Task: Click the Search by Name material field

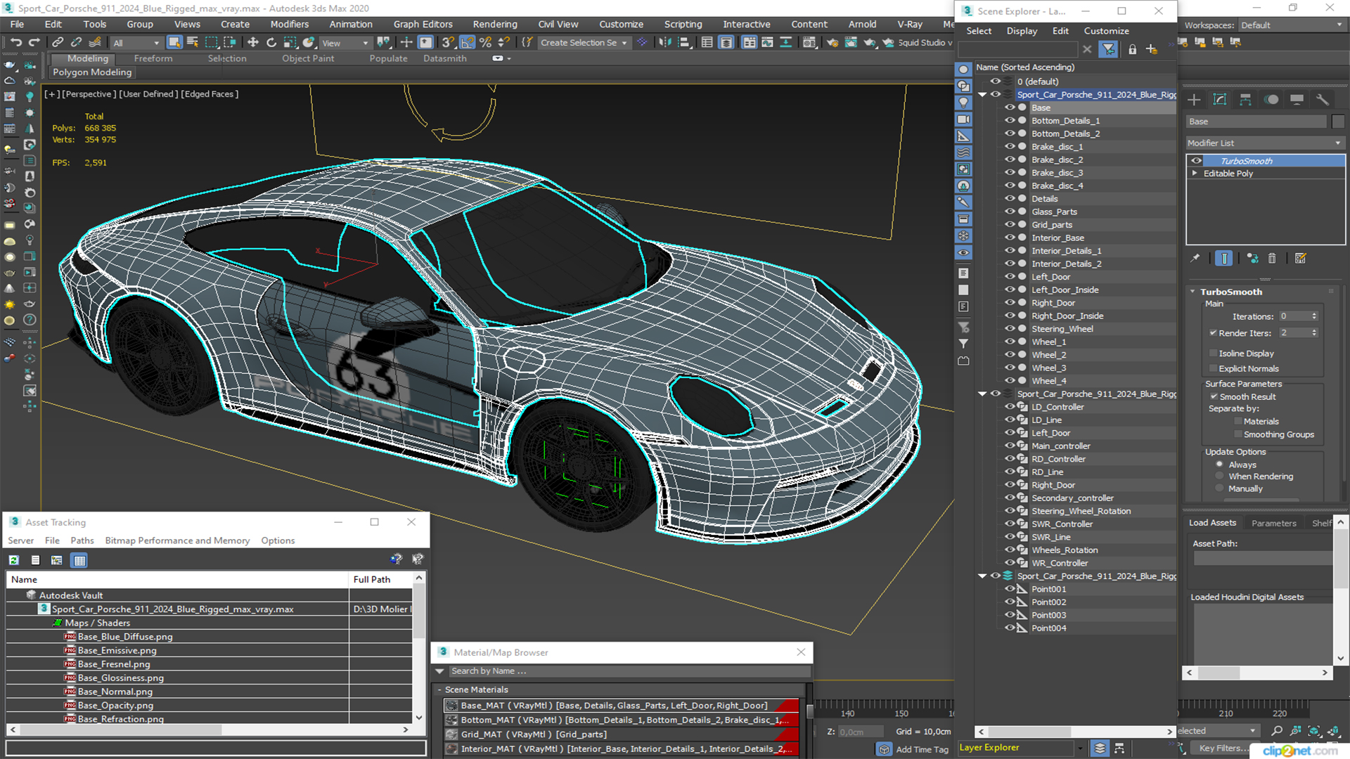Action: point(629,671)
